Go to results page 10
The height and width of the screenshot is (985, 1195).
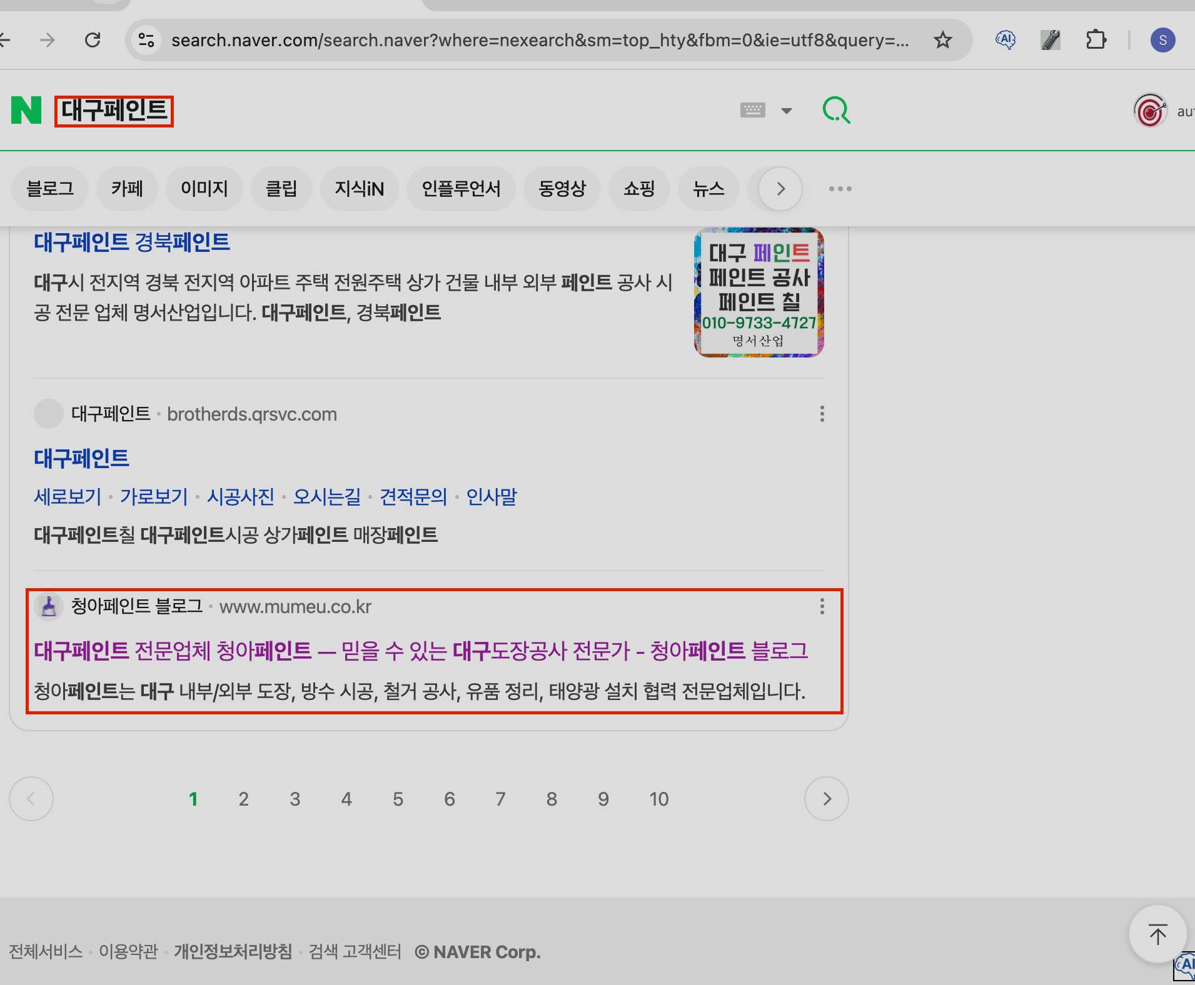[659, 799]
